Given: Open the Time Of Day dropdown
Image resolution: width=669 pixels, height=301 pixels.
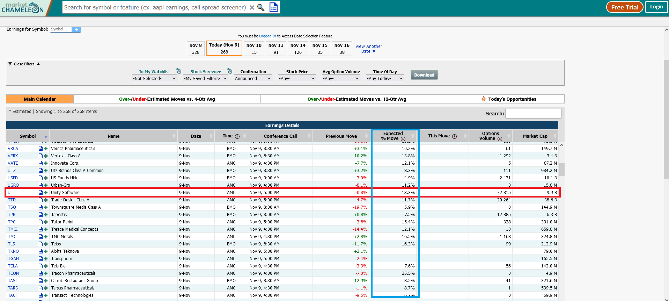Looking at the screenshot, I should (x=385, y=79).
